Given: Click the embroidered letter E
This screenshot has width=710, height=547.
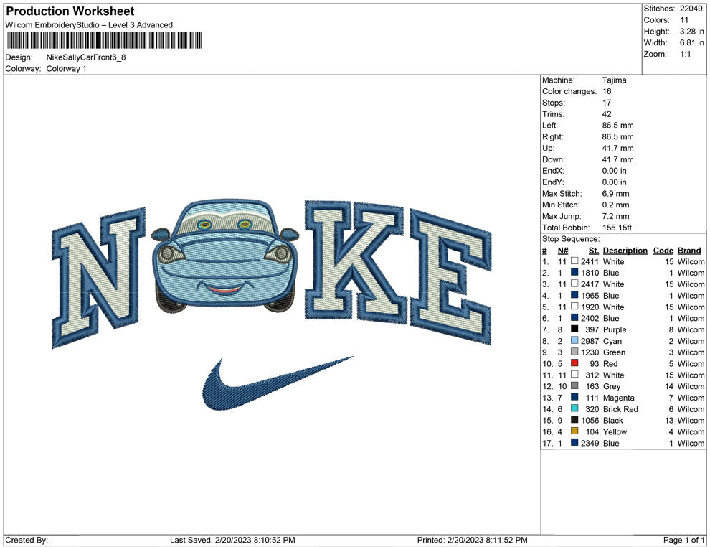Looking at the screenshot, I should click(x=450, y=276).
